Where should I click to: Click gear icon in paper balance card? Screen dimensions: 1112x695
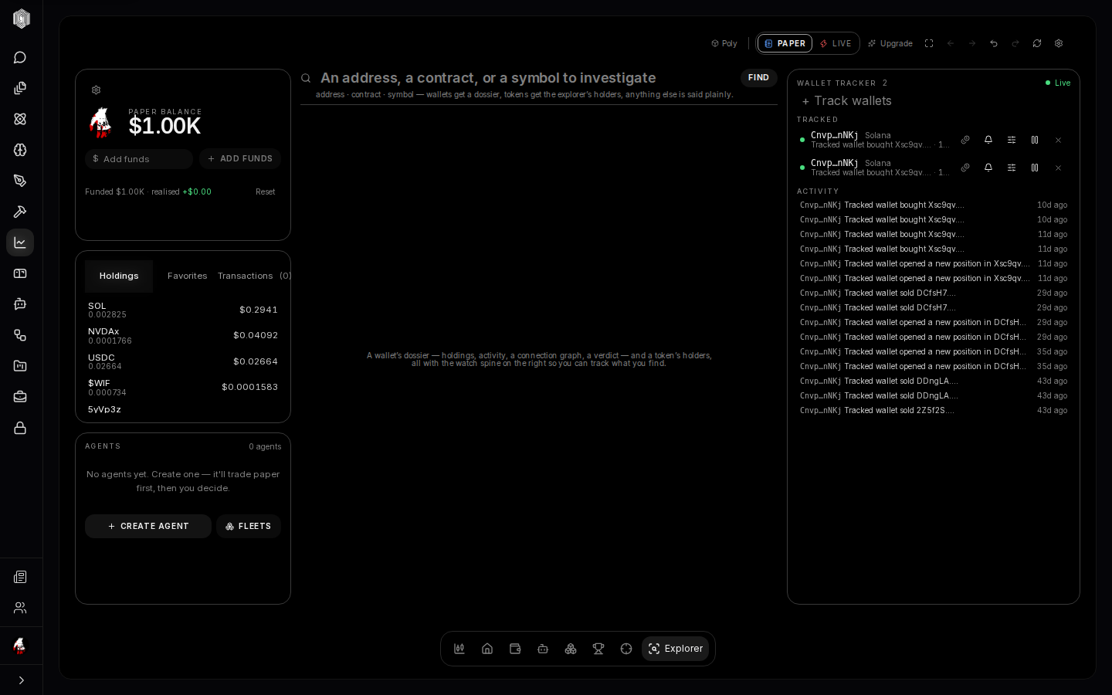click(96, 90)
